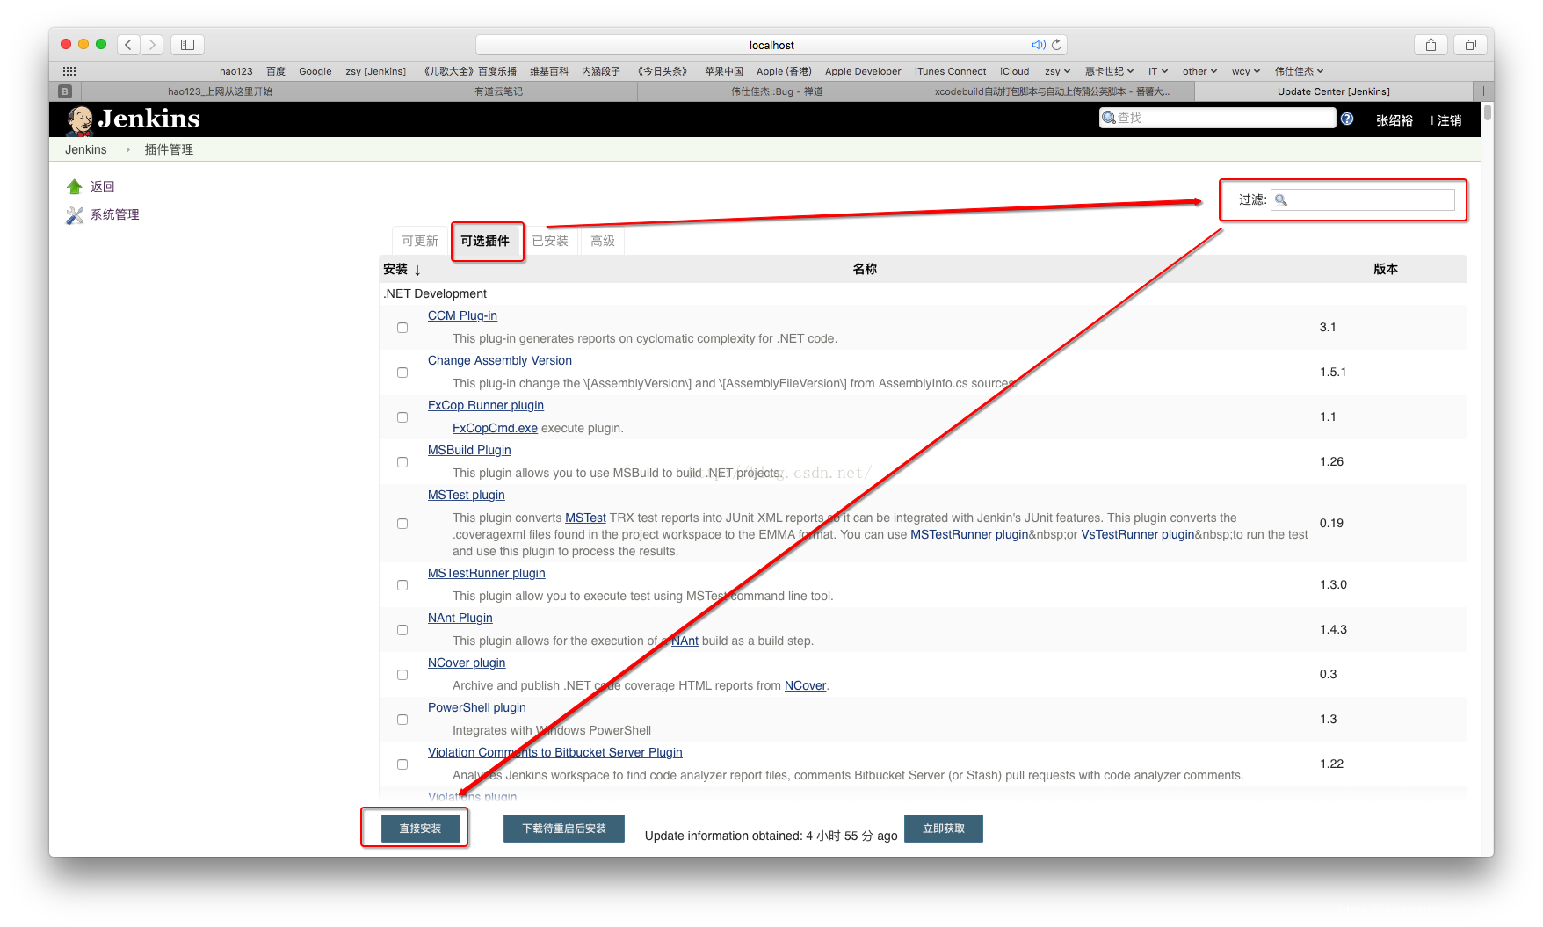Screen dimensions: 1543x927
Task: Open the 已安装 tab
Action: pos(550,241)
